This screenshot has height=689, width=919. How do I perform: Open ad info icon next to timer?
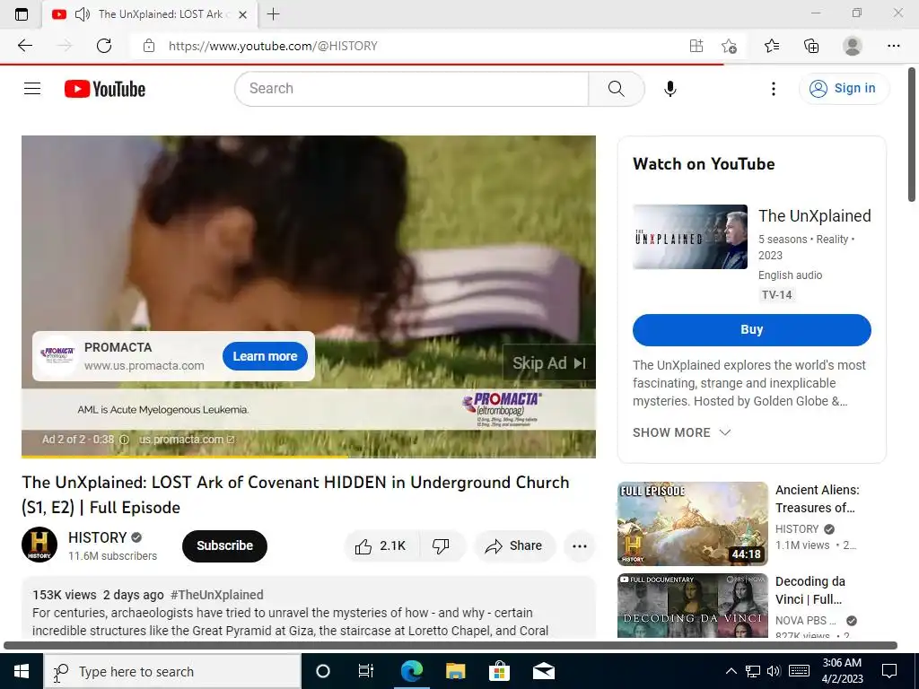[124, 440]
